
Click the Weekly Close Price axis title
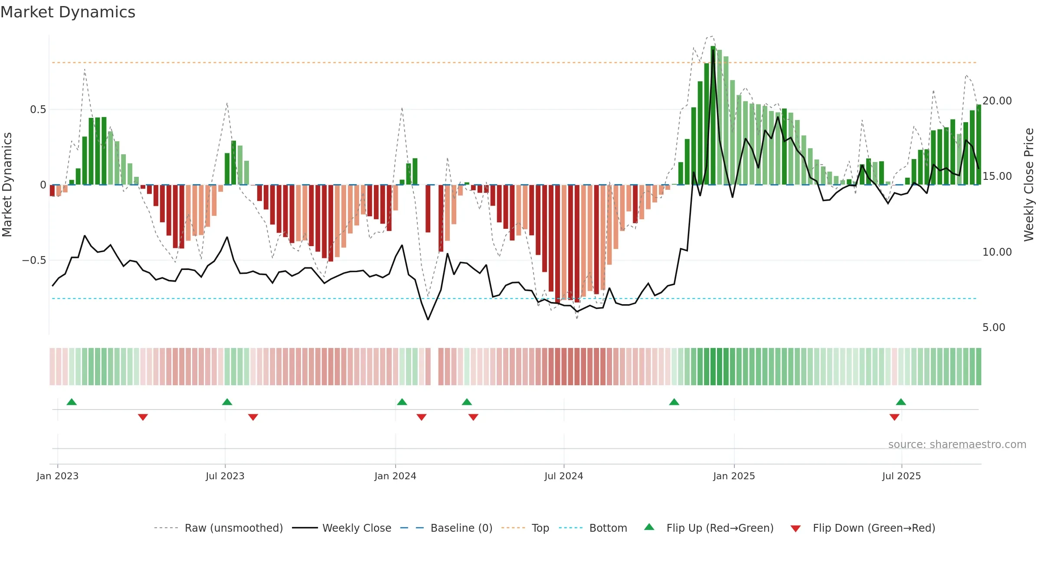point(1029,185)
